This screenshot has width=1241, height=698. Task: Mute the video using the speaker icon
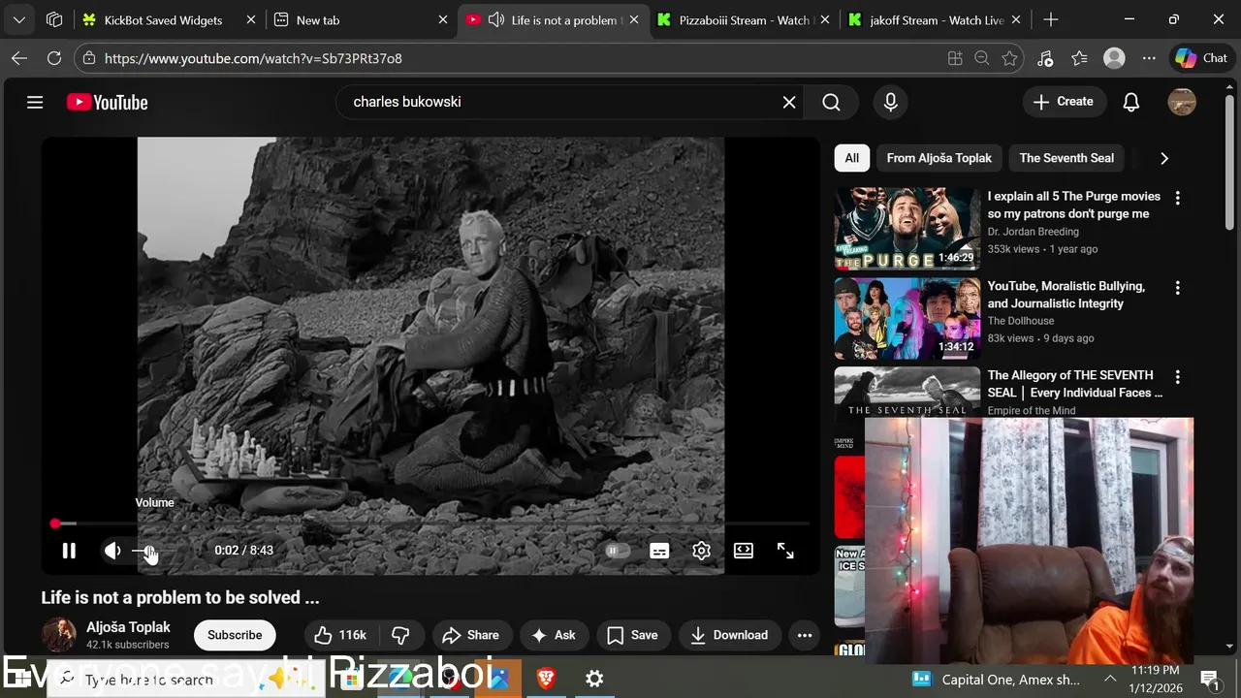(112, 551)
